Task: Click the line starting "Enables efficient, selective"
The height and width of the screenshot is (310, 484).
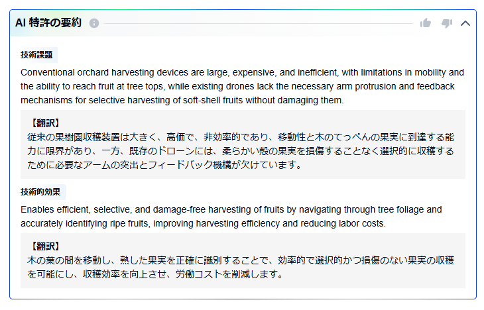Action: (231, 209)
